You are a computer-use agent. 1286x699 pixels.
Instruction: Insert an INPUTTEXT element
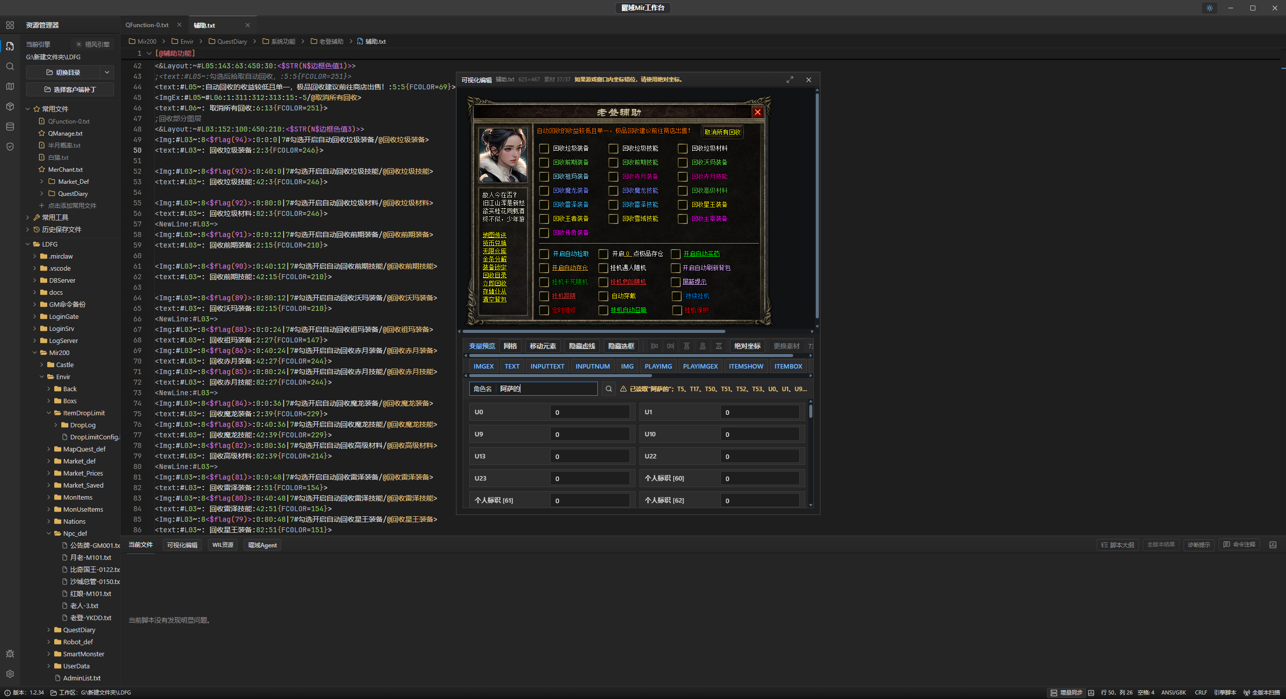point(547,366)
